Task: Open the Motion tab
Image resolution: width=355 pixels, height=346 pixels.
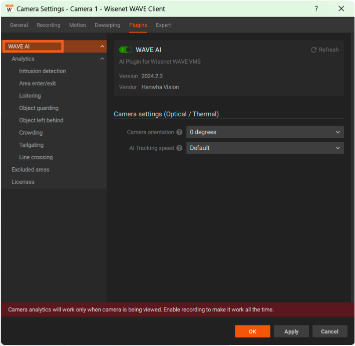Action: [78, 25]
